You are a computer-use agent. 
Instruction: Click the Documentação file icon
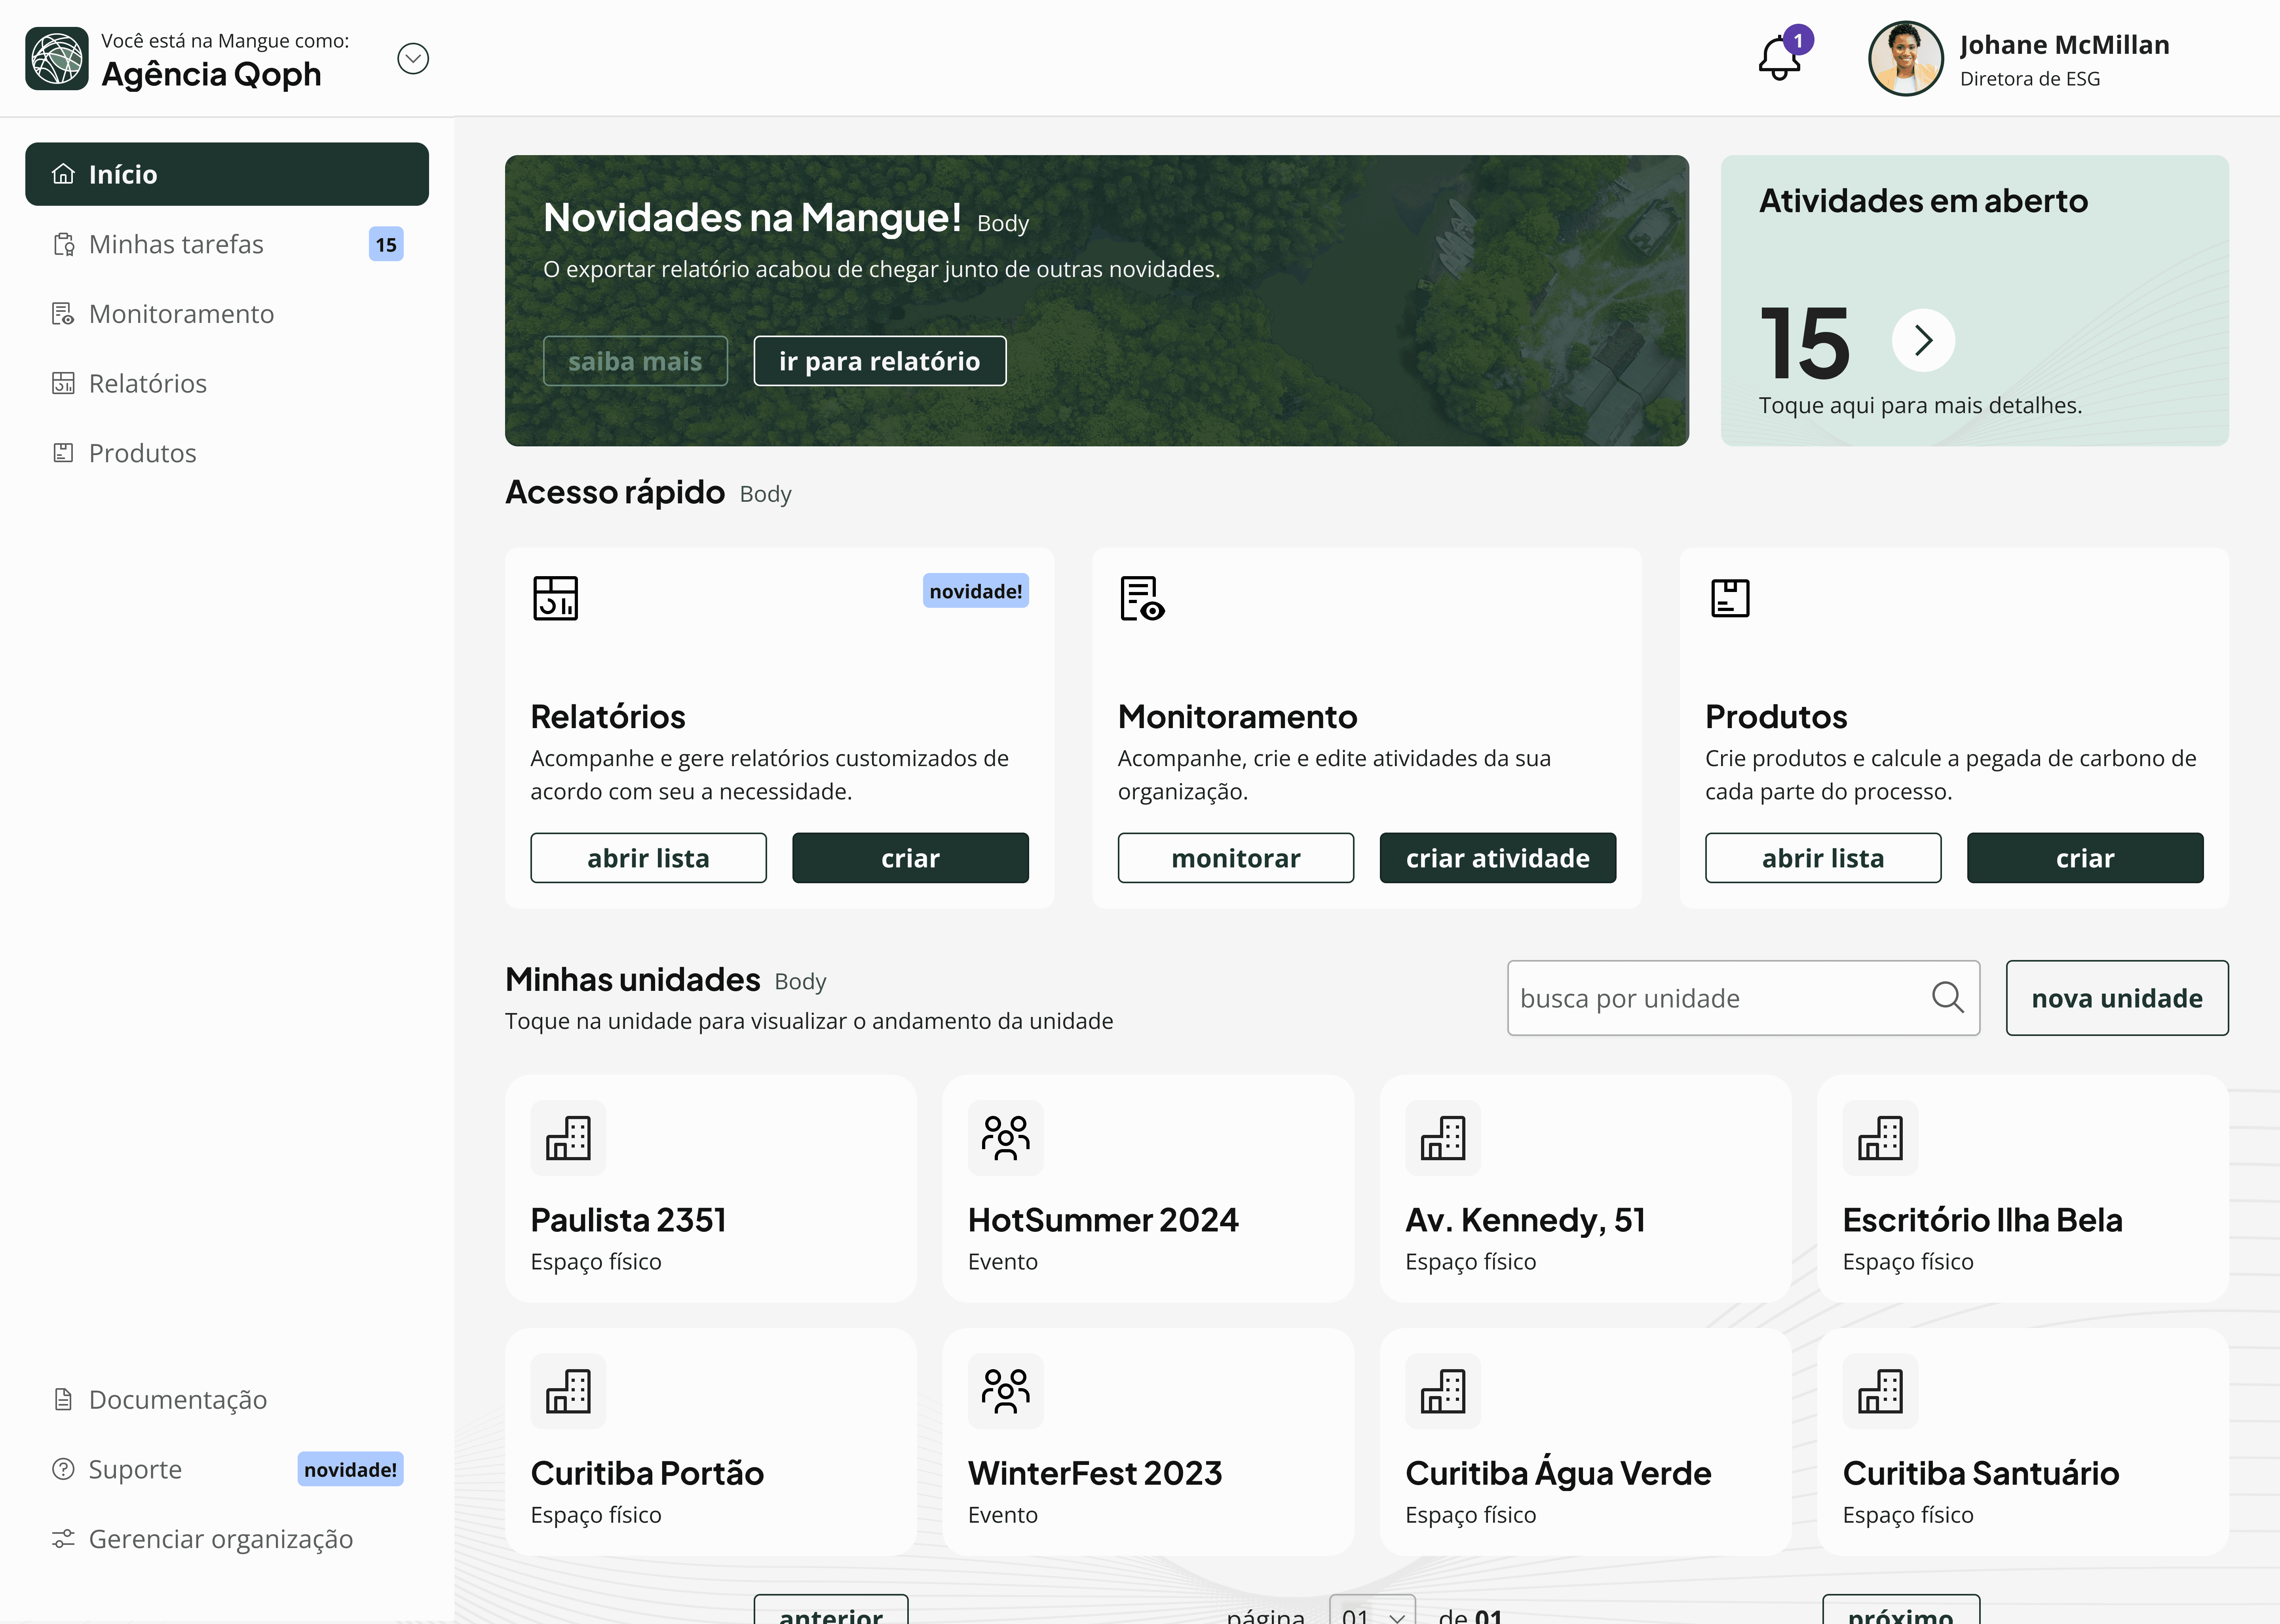(x=63, y=1399)
